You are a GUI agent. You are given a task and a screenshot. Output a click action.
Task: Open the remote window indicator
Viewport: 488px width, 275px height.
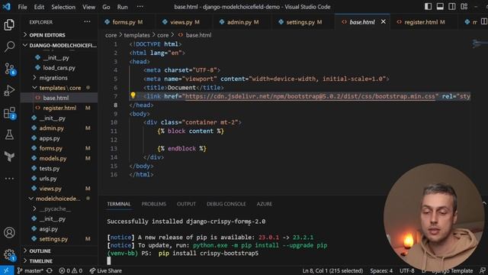pyautogui.click(x=7, y=270)
